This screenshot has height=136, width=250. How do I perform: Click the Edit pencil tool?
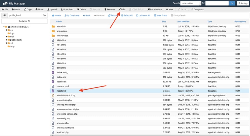click(120, 9)
